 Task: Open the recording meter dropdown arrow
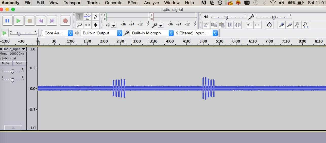pyautogui.click(x=161, y=25)
